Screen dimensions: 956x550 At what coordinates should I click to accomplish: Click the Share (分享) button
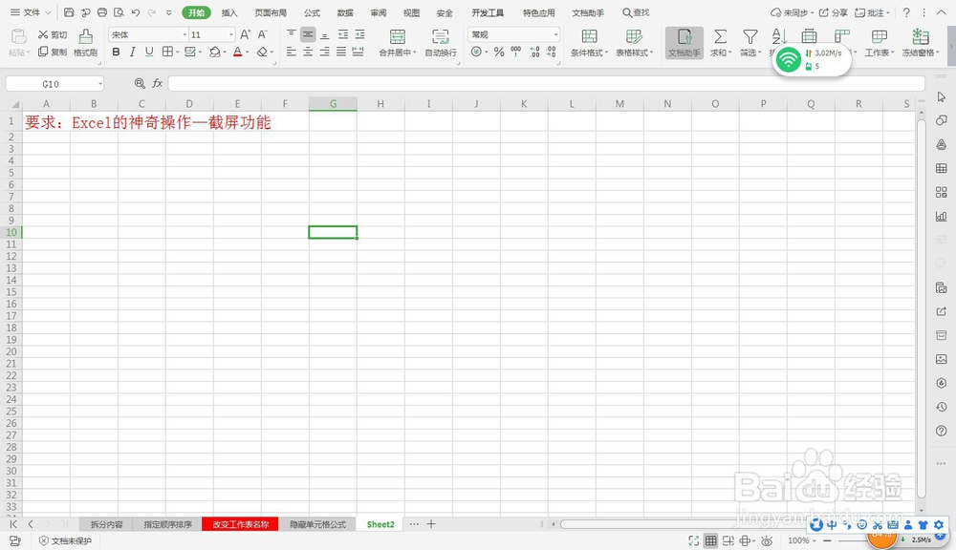pyautogui.click(x=834, y=12)
